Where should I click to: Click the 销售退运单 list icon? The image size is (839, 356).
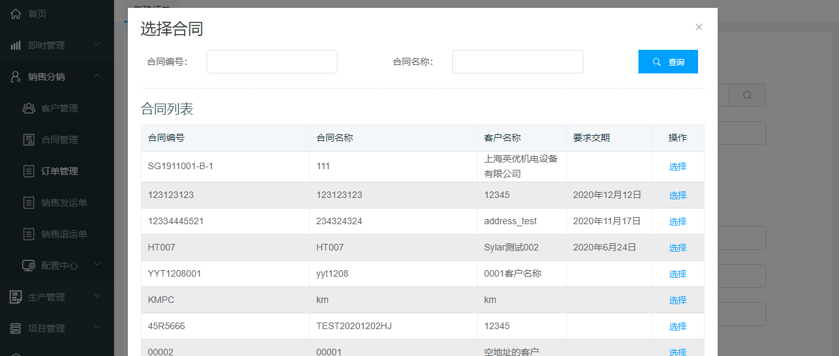[29, 234]
